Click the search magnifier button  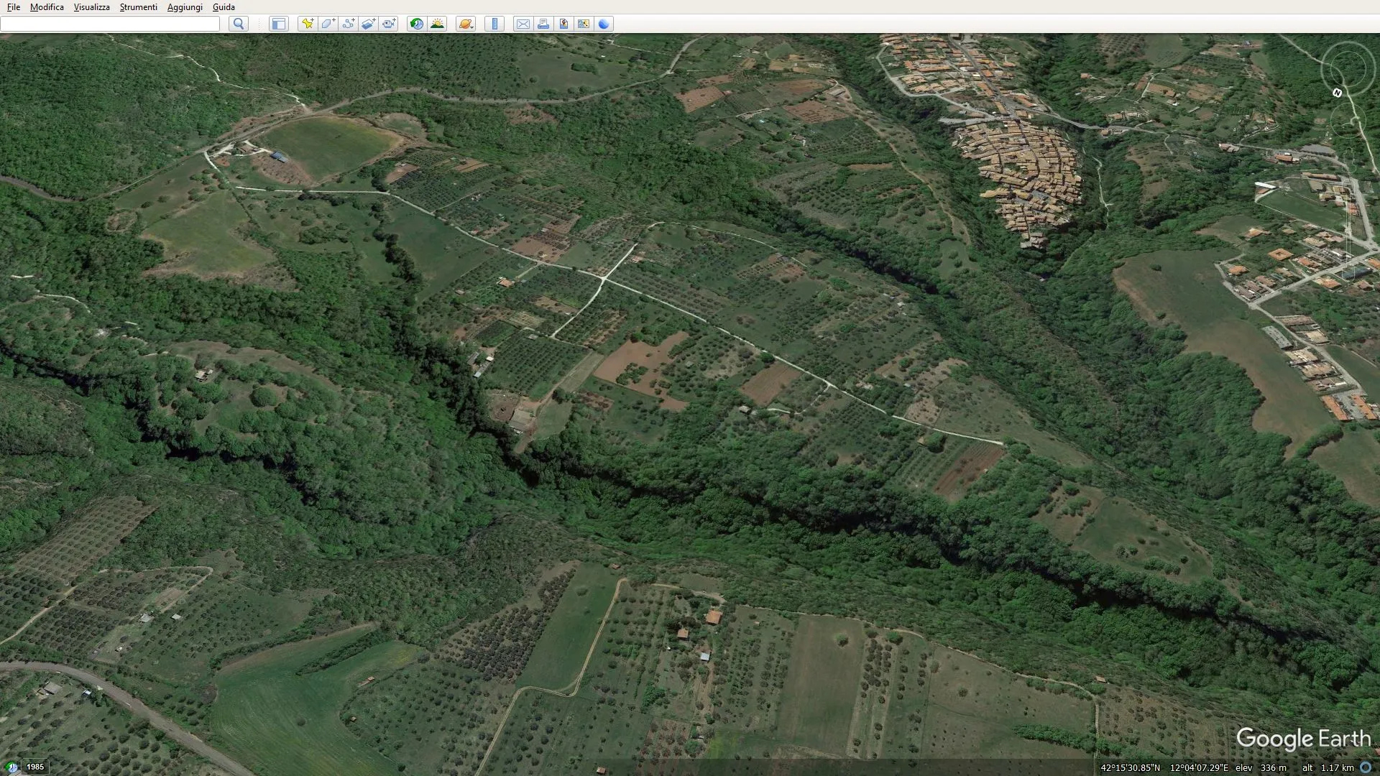pyautogui.click(x=238, y=24)
